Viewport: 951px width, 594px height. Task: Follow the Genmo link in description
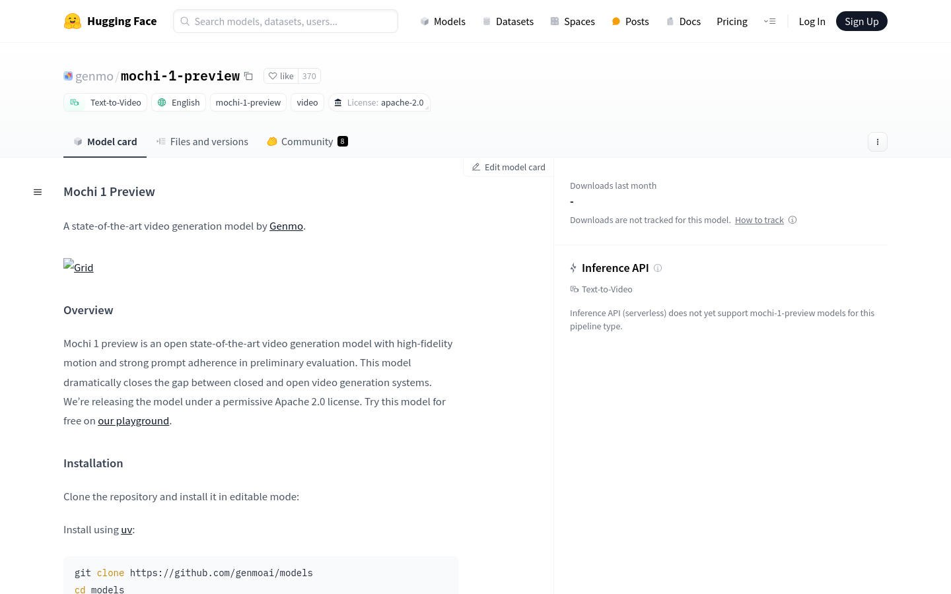[286, 226]
